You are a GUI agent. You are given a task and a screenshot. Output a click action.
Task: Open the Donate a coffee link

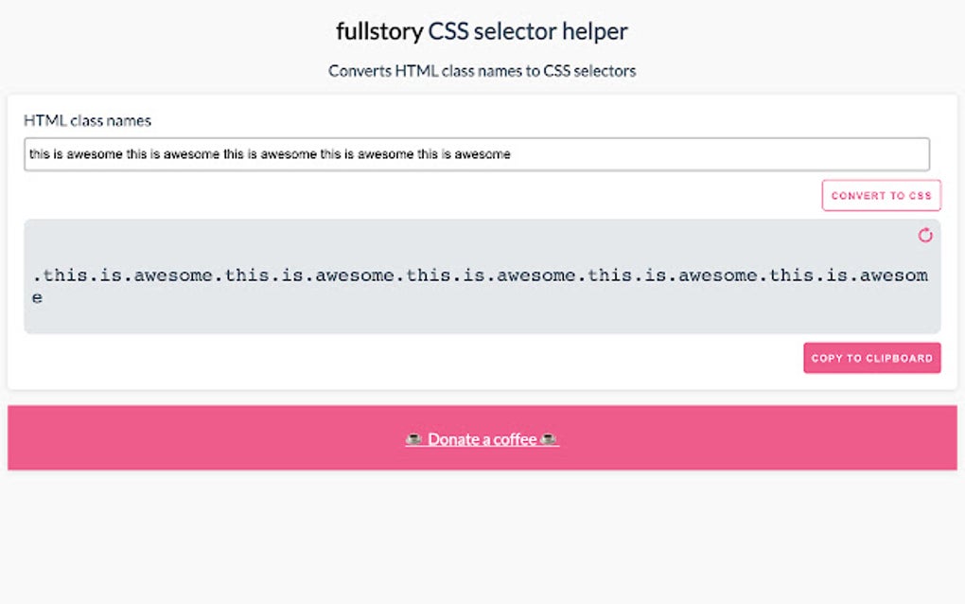pyautogui.click(x=482, y=439)
